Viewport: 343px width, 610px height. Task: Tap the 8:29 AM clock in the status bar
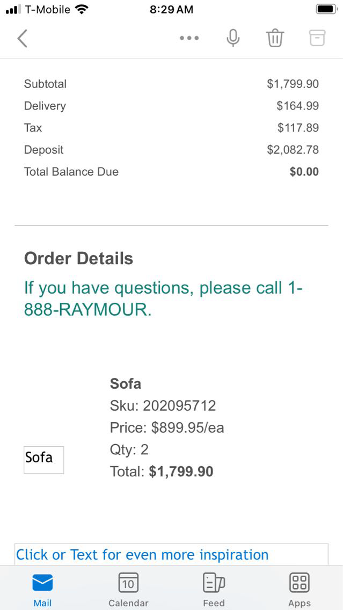[x=171, y=10]
